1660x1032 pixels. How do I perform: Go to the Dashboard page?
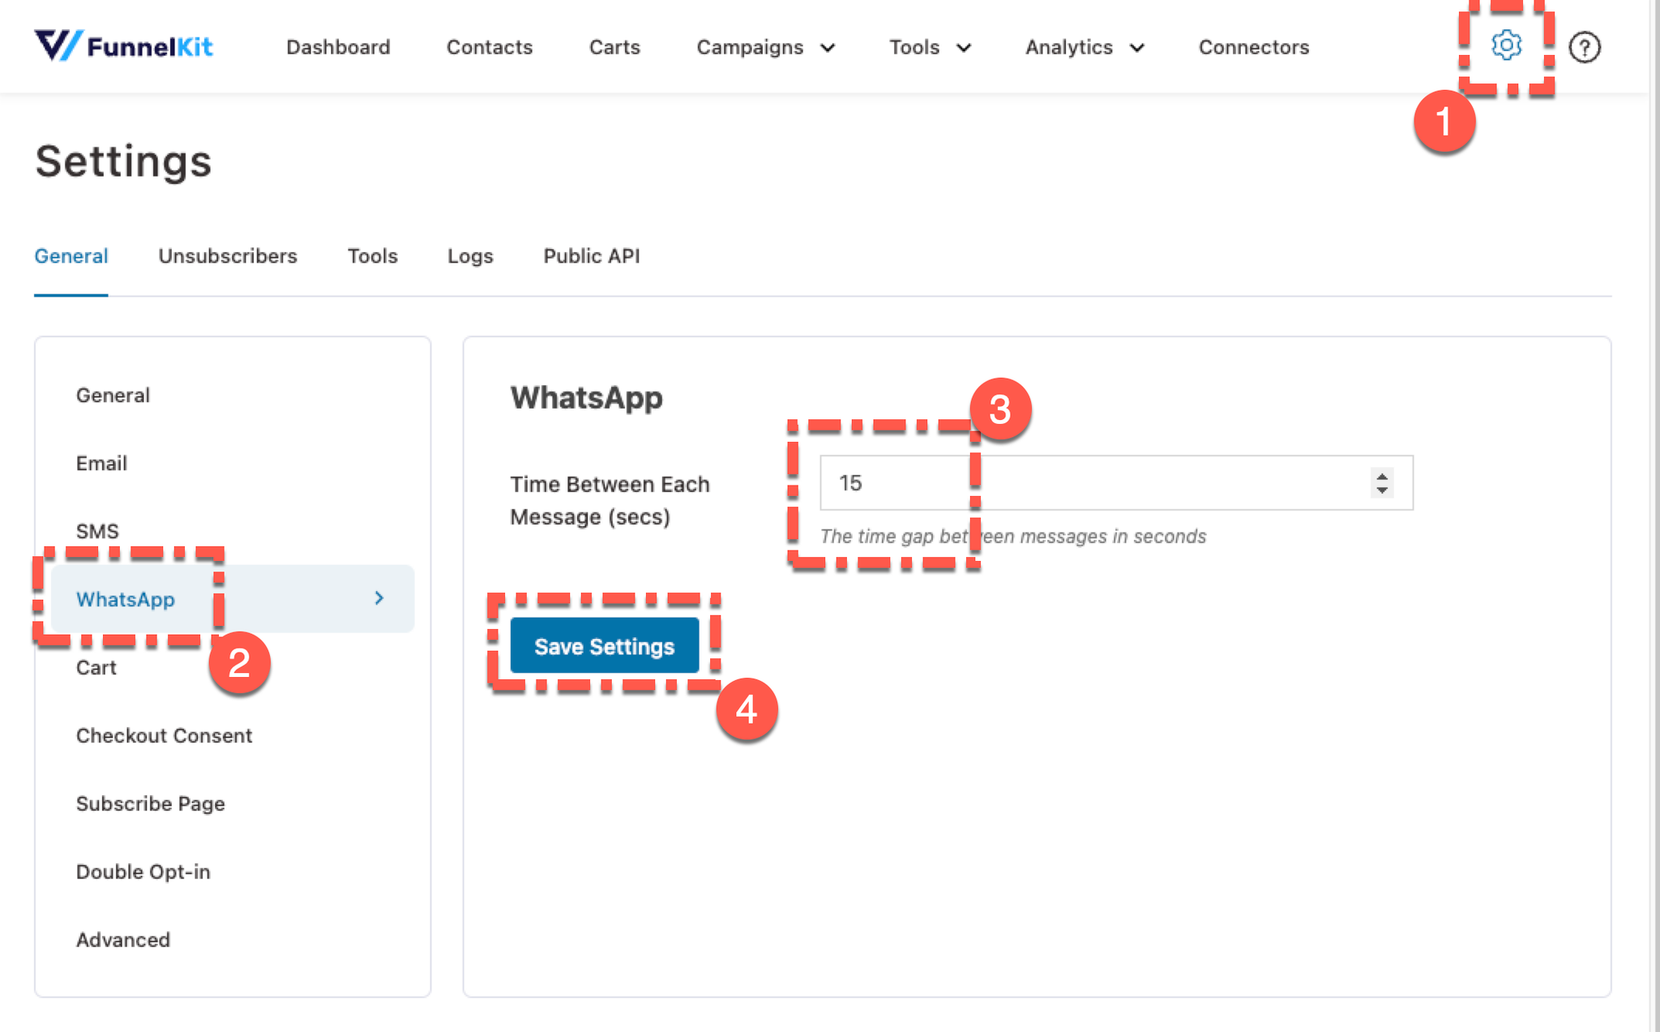[338, 47]
